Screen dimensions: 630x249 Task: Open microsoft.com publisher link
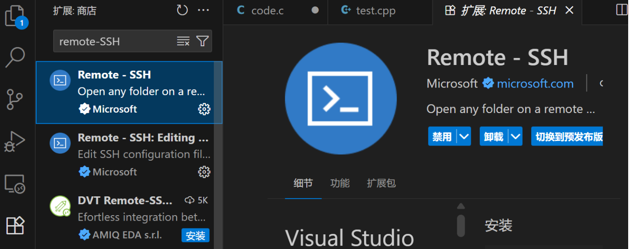click(x=535, y=84)
